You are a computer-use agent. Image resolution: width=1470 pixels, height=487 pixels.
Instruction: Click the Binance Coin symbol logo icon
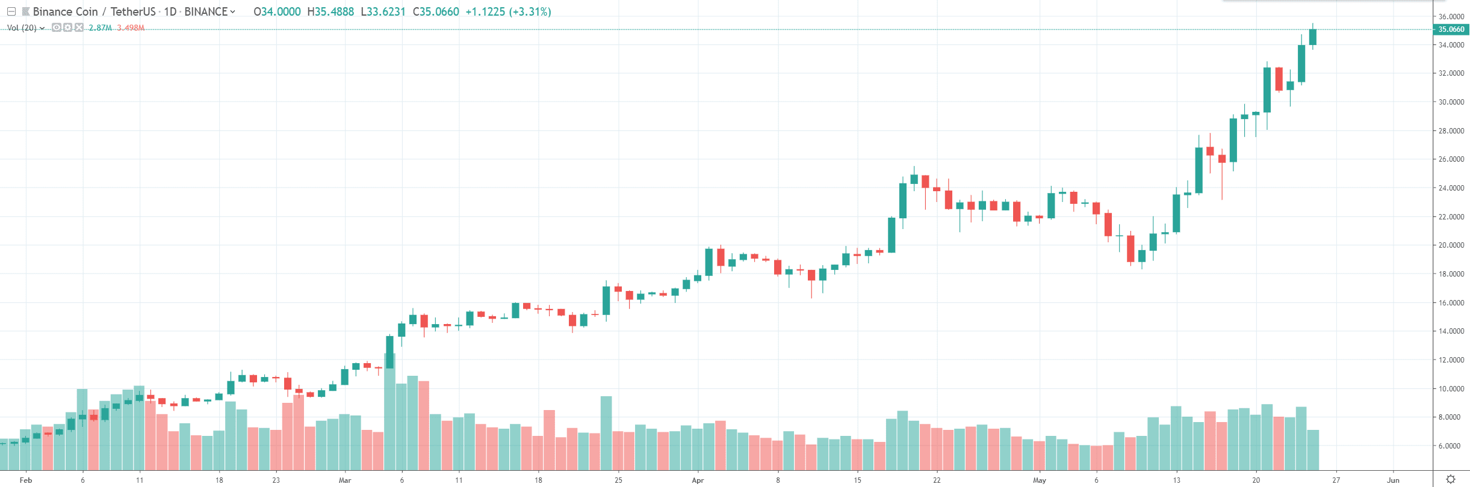click(x=26, y=11)
